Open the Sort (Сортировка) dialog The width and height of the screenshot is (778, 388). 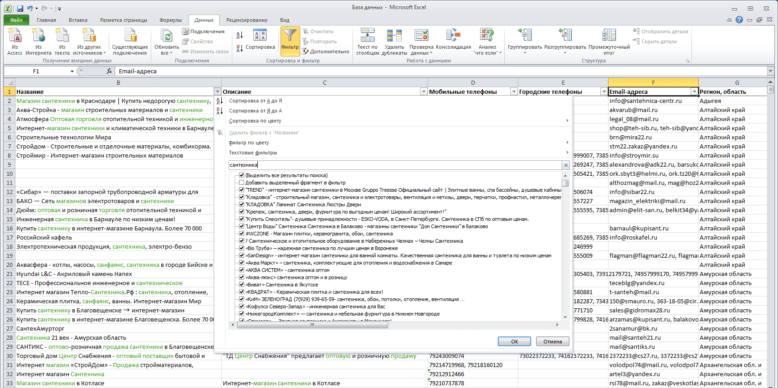[x=260, y=40]
